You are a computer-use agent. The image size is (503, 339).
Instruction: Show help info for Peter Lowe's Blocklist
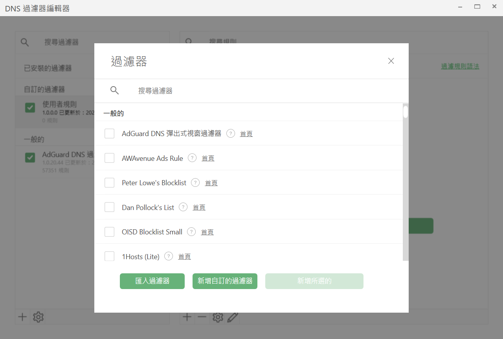(195, 182)
